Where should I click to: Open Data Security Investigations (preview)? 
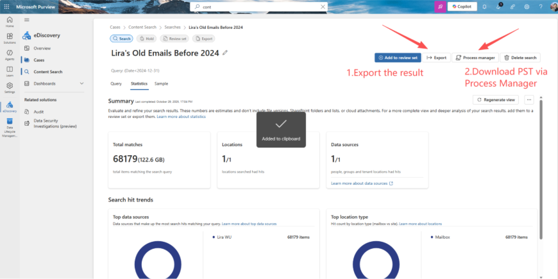pos(55,124)
